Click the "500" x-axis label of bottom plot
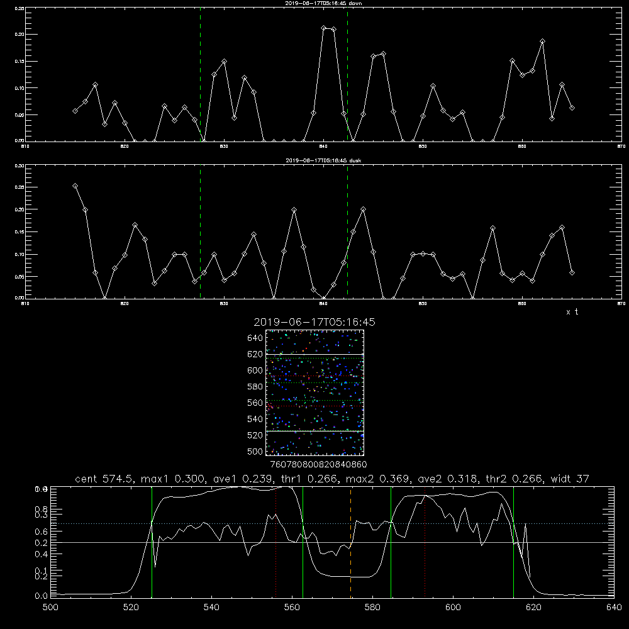Screen dimensions: 629x629 point(50,607)
